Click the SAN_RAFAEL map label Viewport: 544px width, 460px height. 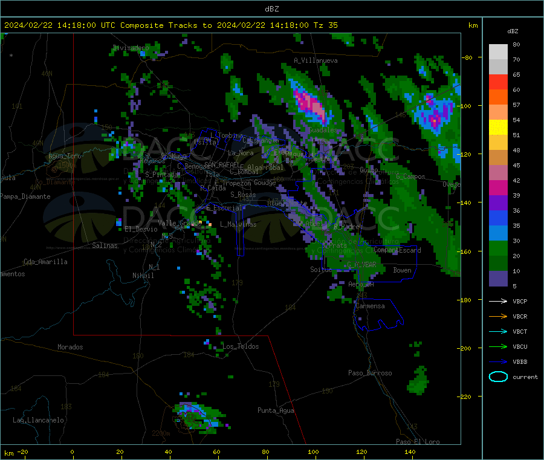click(x=221, y=165)
